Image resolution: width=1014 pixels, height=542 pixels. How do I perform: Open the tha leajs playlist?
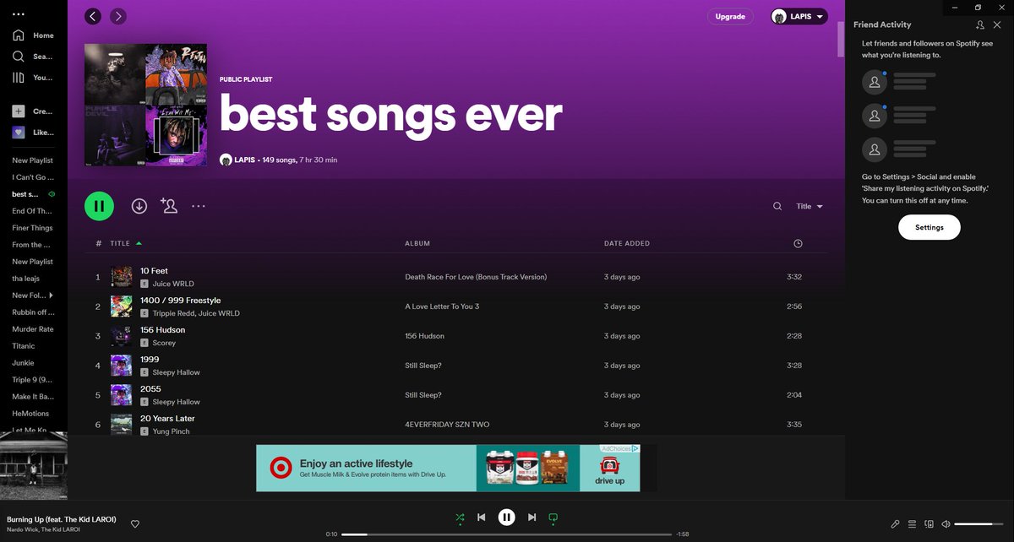point(25,279)
